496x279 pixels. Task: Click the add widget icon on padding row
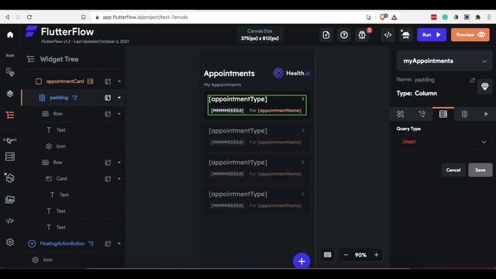coord(108,98)
